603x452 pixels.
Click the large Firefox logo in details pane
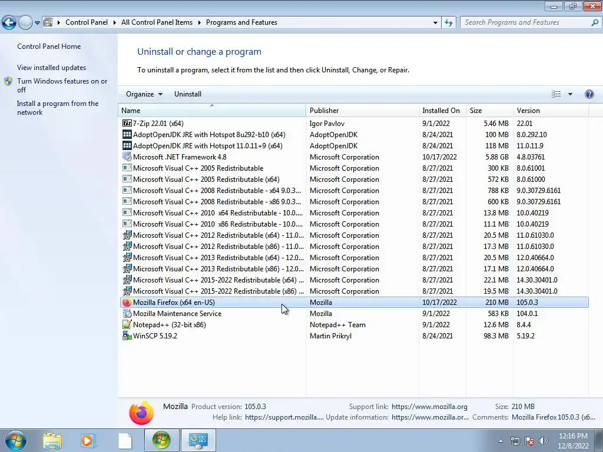[141, 413]
